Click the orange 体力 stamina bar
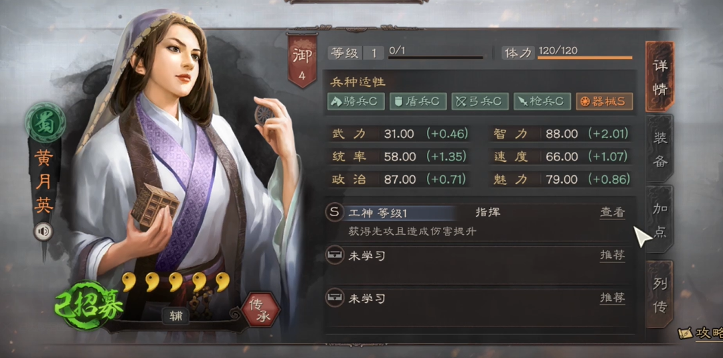Image resolution: width=723 pixels, height=358 pixels. pos(585,58)
